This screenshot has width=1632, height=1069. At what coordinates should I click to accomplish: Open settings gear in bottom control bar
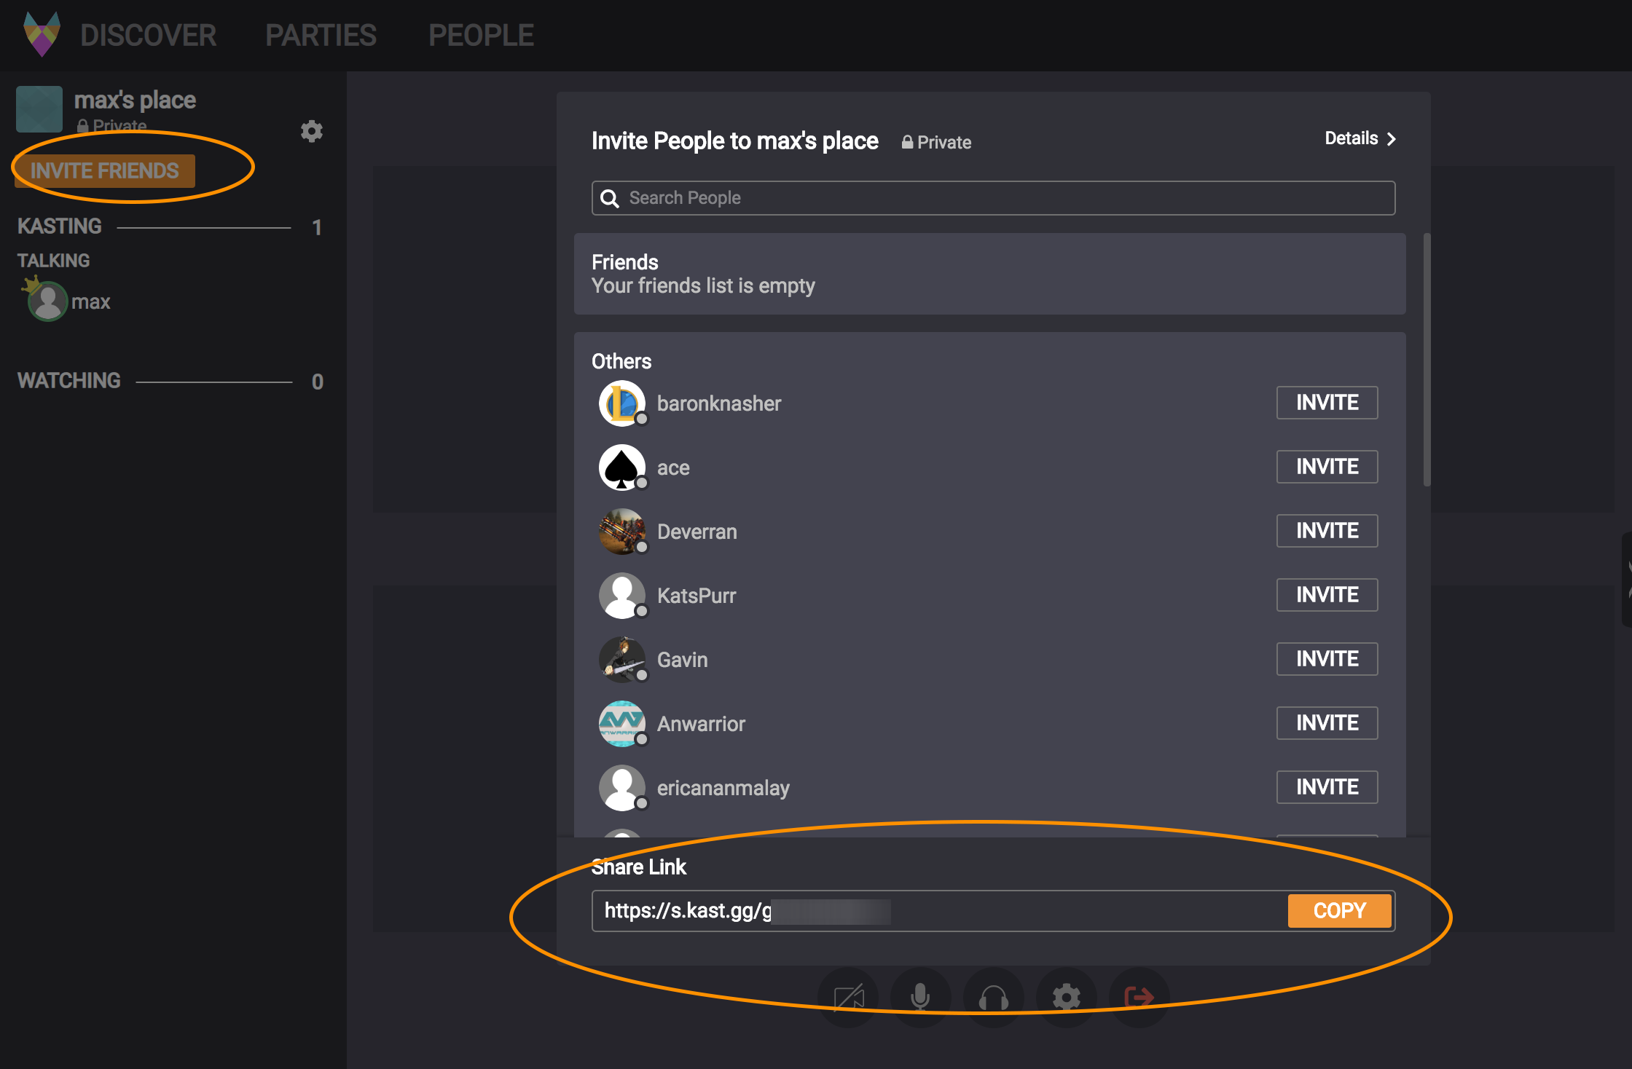pos(1066,997)
